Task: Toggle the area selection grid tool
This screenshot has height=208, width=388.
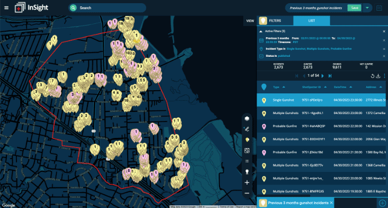Action: click(x=246, y=150)
